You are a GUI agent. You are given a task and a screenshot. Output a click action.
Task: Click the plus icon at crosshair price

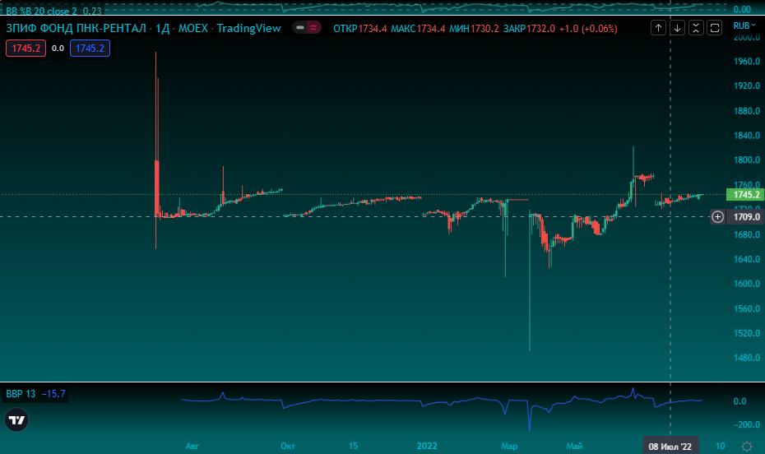coord(717,216)
